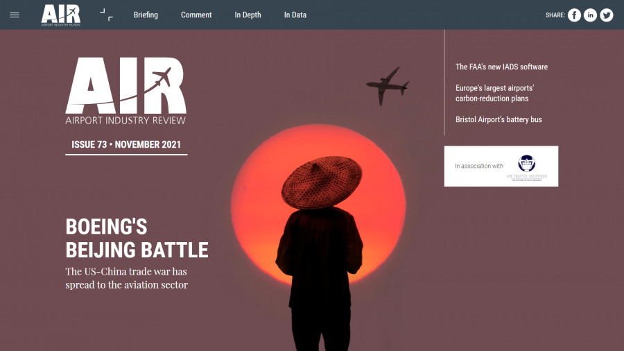
Task: Open the Briefing section
Action: coord(146,15)
